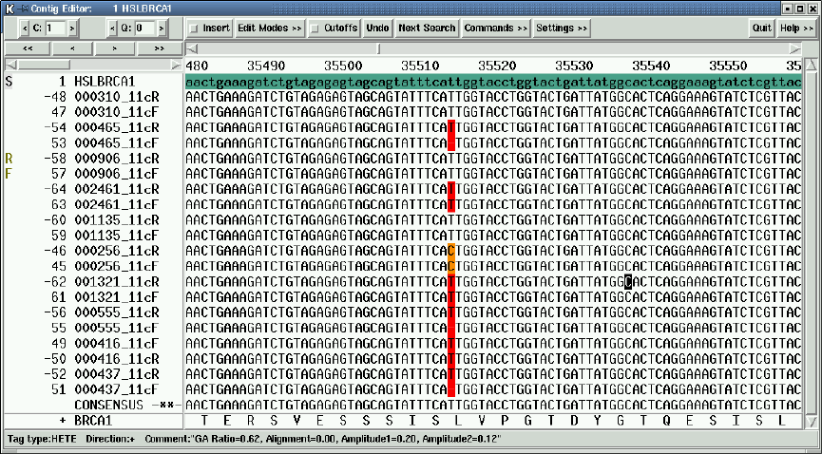
Task: Click position 35520 on the ruler
Action: pyautogui.click(x=497, y=66)
